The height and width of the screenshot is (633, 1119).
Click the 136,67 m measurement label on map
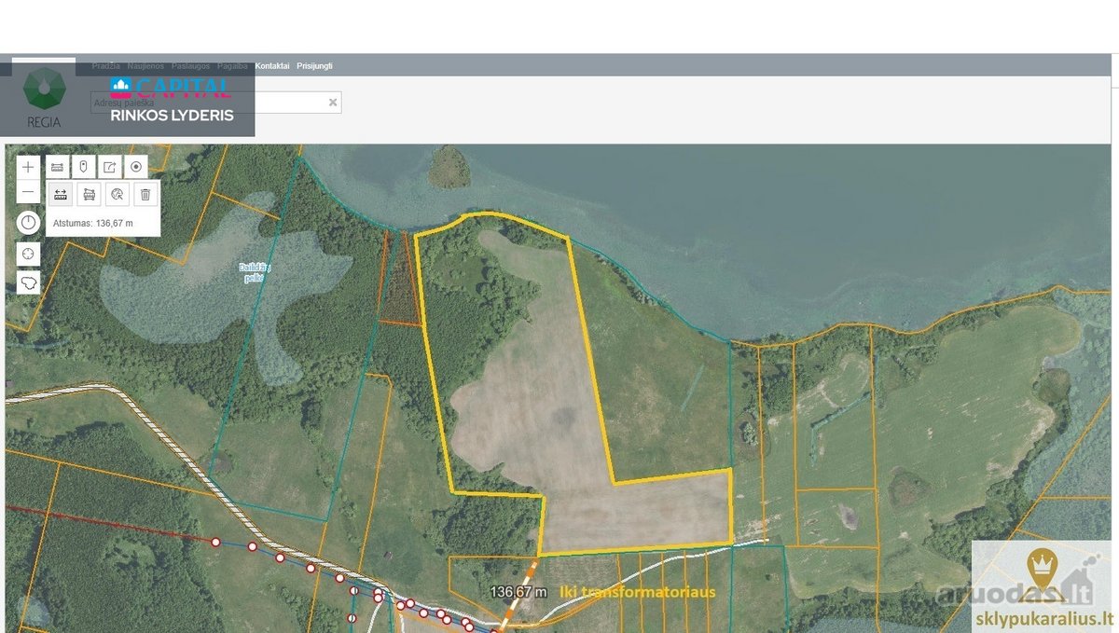[x=518, y=592]
